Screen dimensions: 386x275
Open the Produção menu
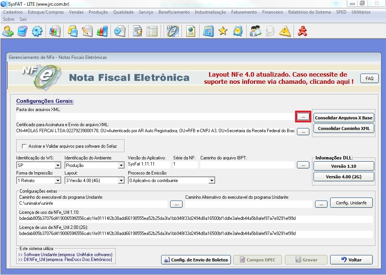pyautogui.click(x=98, y=12)
